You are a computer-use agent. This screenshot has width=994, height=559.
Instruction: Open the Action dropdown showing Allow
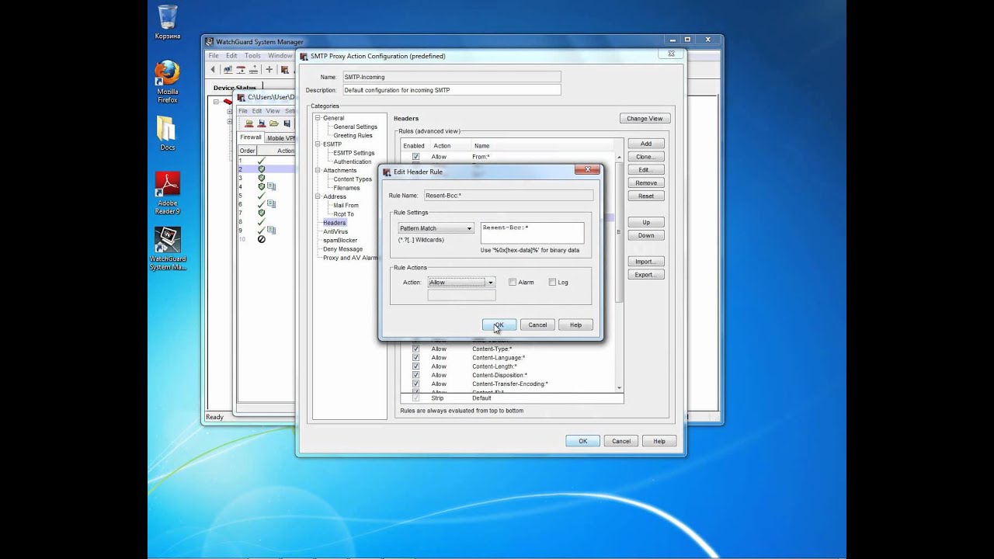pos(461,282)
